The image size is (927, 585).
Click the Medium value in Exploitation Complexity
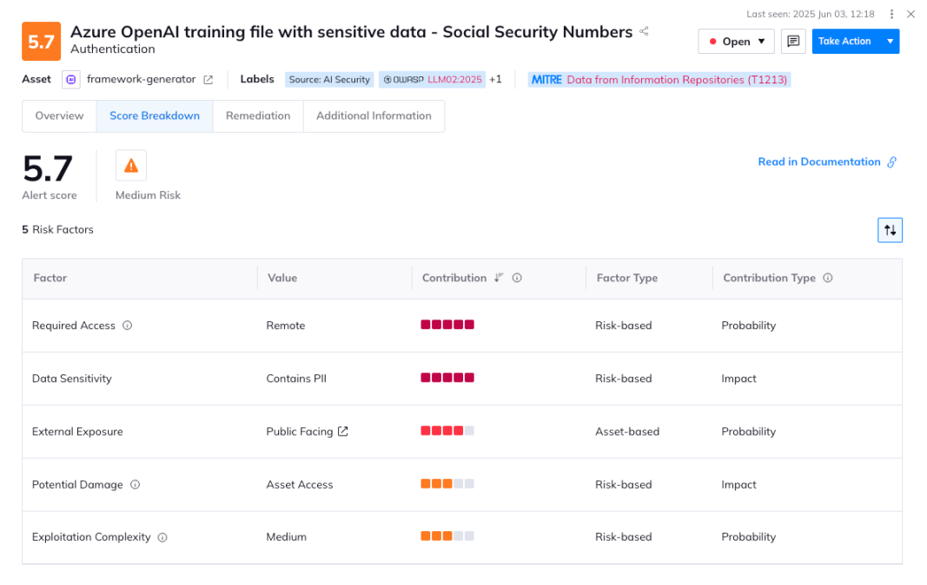pyautogui.click(x=286, y=537)
